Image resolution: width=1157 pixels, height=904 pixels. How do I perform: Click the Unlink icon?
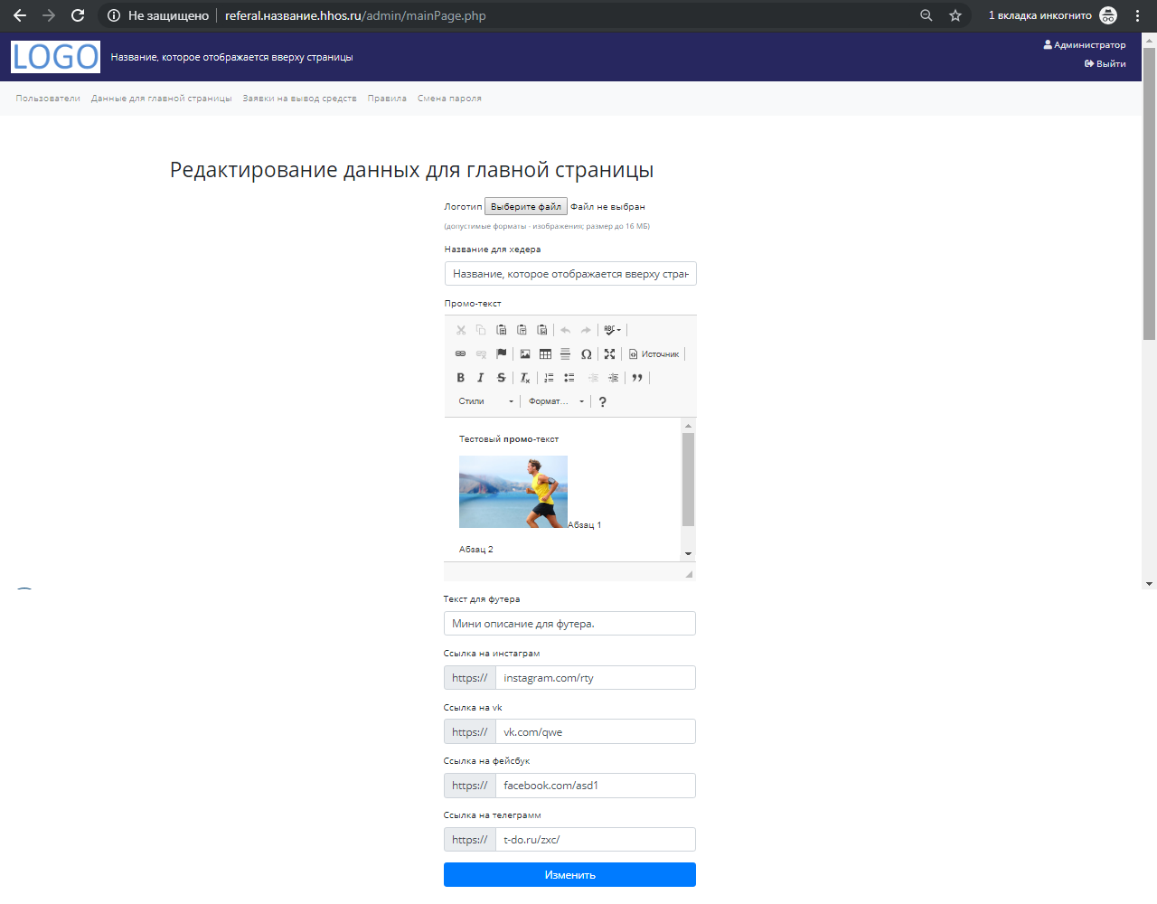pyautogui.click(x=481, y=353)
